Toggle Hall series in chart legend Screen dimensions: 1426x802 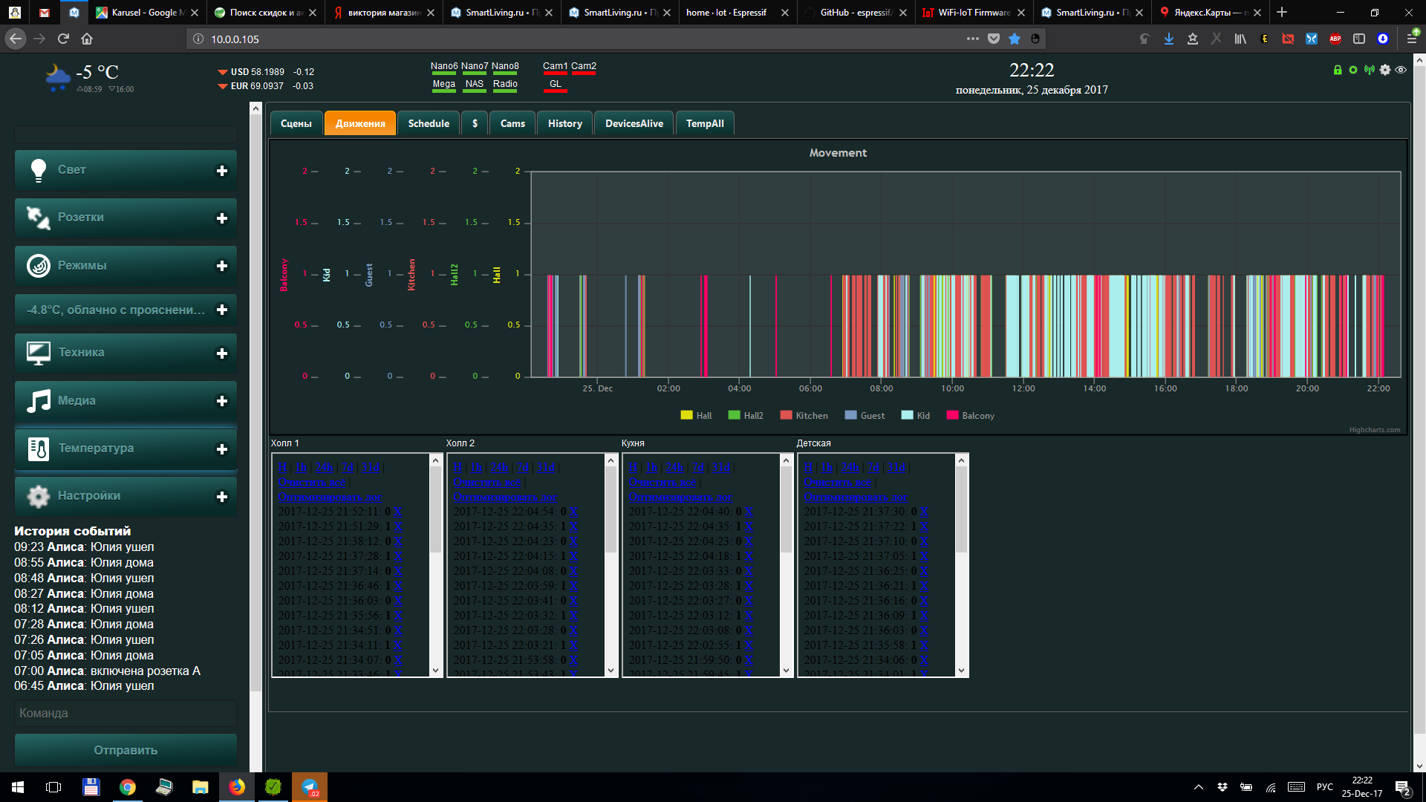click(703, 416)
